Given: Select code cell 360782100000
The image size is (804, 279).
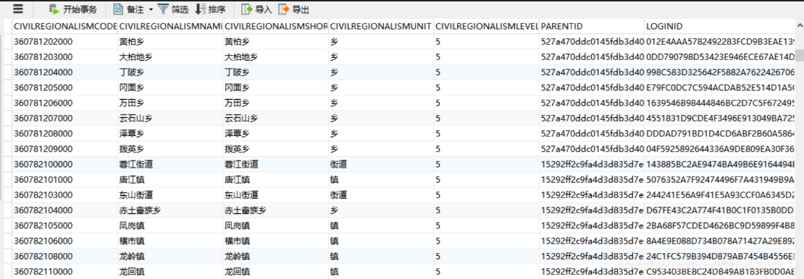Looking at the screenshot, I should click(64, 164).
